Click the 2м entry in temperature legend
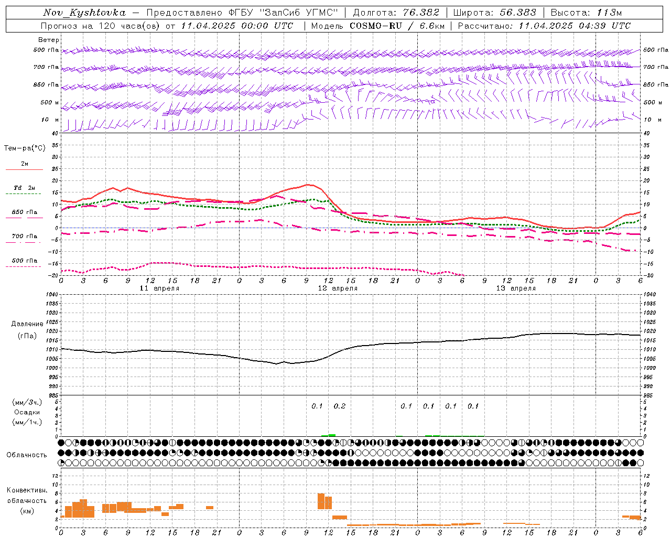The image size is (671, 537). coord(25,164)
